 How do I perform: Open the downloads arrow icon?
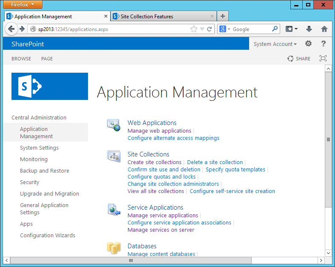pos(309,29)
